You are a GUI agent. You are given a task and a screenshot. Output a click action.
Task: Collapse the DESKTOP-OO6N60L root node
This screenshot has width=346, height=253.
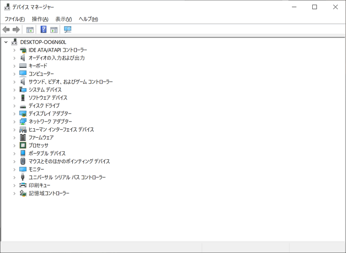click(6, 42)
